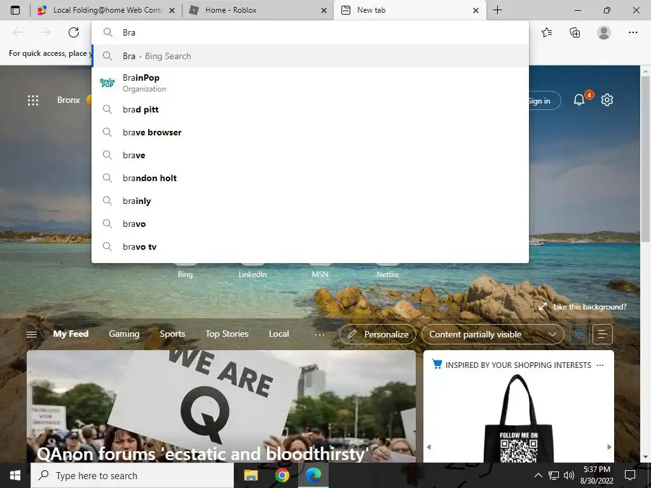The image size is (651, 488).
Task: Open a new tab with plus
Action: pyautogui.click(x=497, y=10)
